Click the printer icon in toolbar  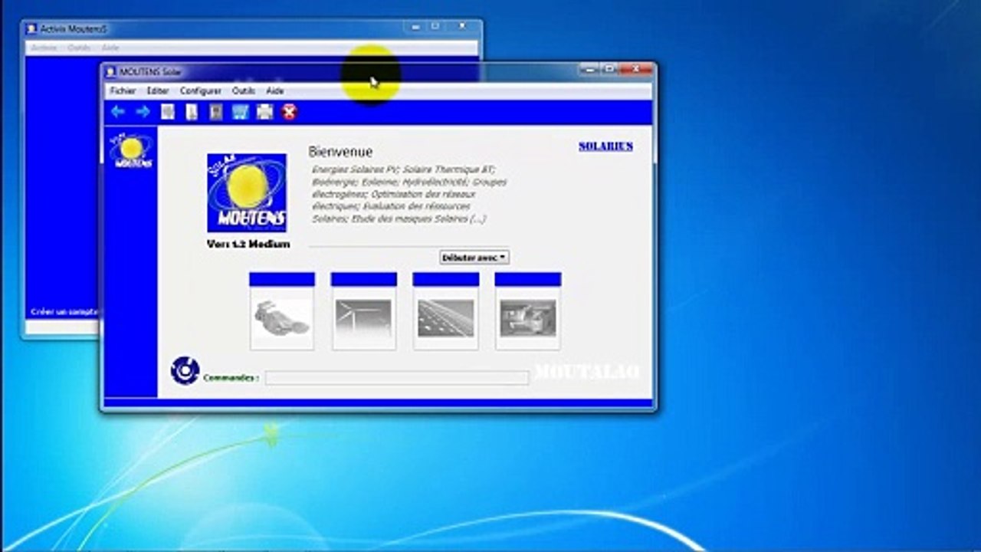(264, 112)
